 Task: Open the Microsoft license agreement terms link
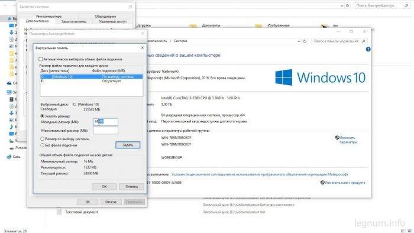click(260, 174)
